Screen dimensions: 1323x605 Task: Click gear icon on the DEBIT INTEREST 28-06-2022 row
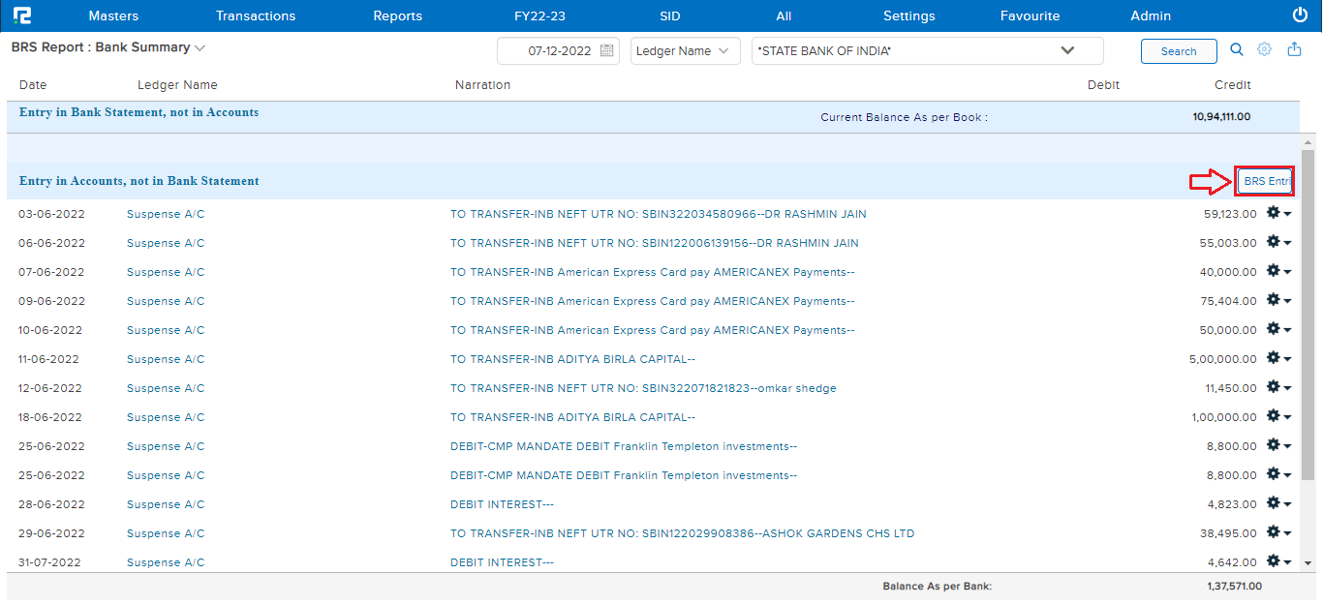point(1273,503)
